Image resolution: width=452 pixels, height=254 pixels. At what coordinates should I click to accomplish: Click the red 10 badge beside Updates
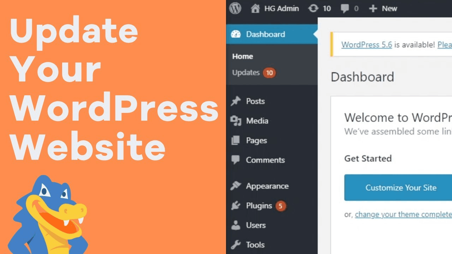click(269, 73)
